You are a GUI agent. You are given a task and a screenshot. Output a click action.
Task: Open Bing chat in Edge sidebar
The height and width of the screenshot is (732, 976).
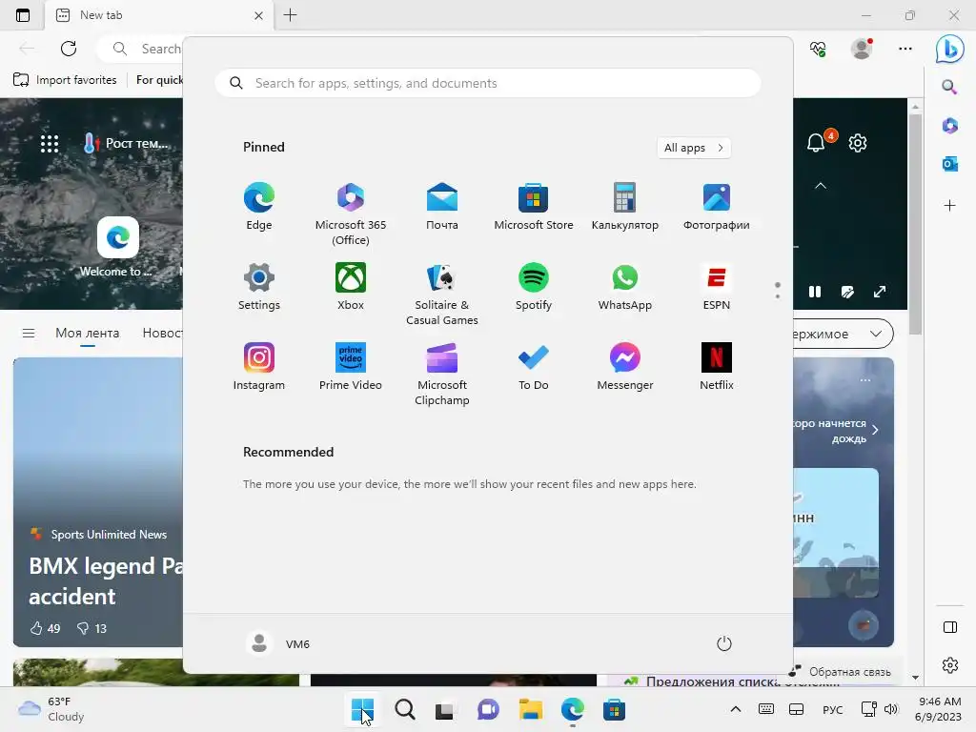(950, 49)
